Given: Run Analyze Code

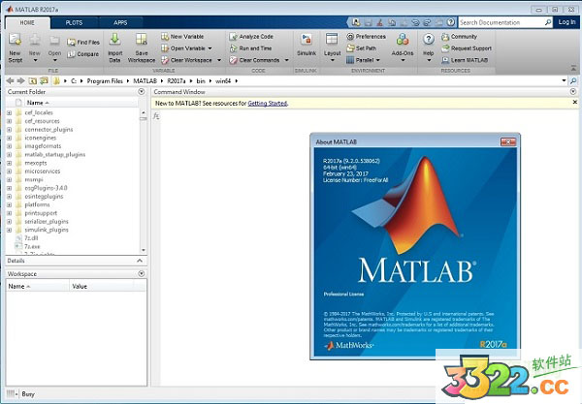Looking at the screenshot, I should (x=251, y=37).
